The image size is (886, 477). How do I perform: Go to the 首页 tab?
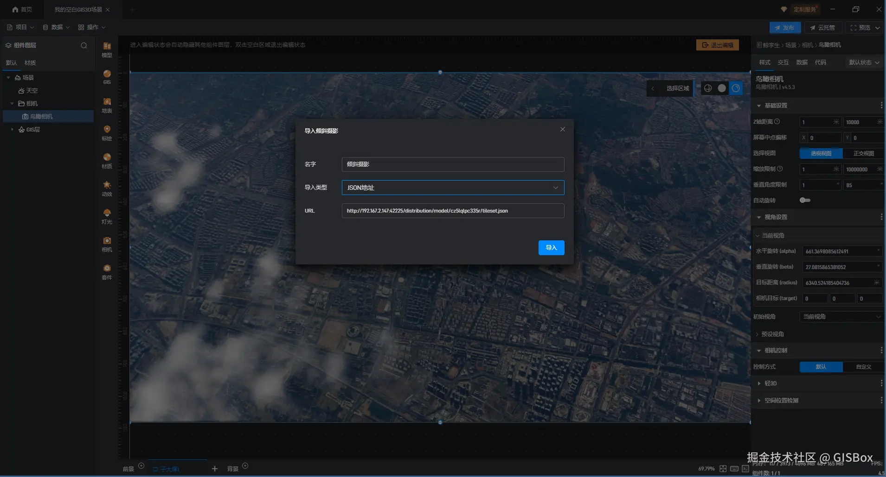pyautogui.click(x=22, y=10)
